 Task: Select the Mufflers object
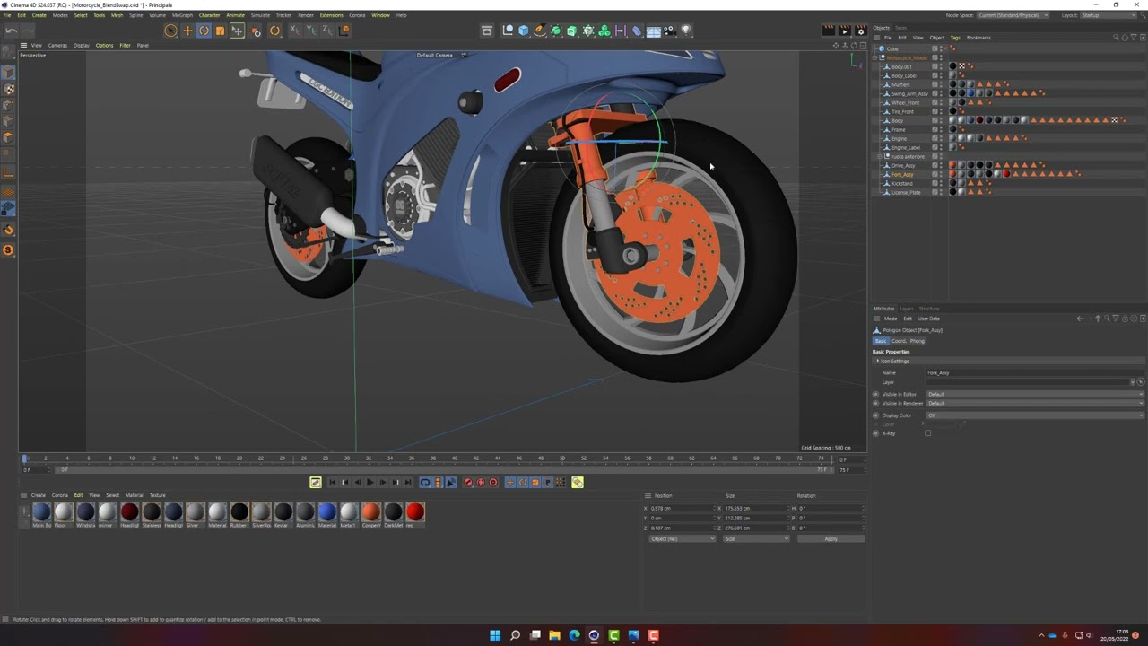click(900, 84)
